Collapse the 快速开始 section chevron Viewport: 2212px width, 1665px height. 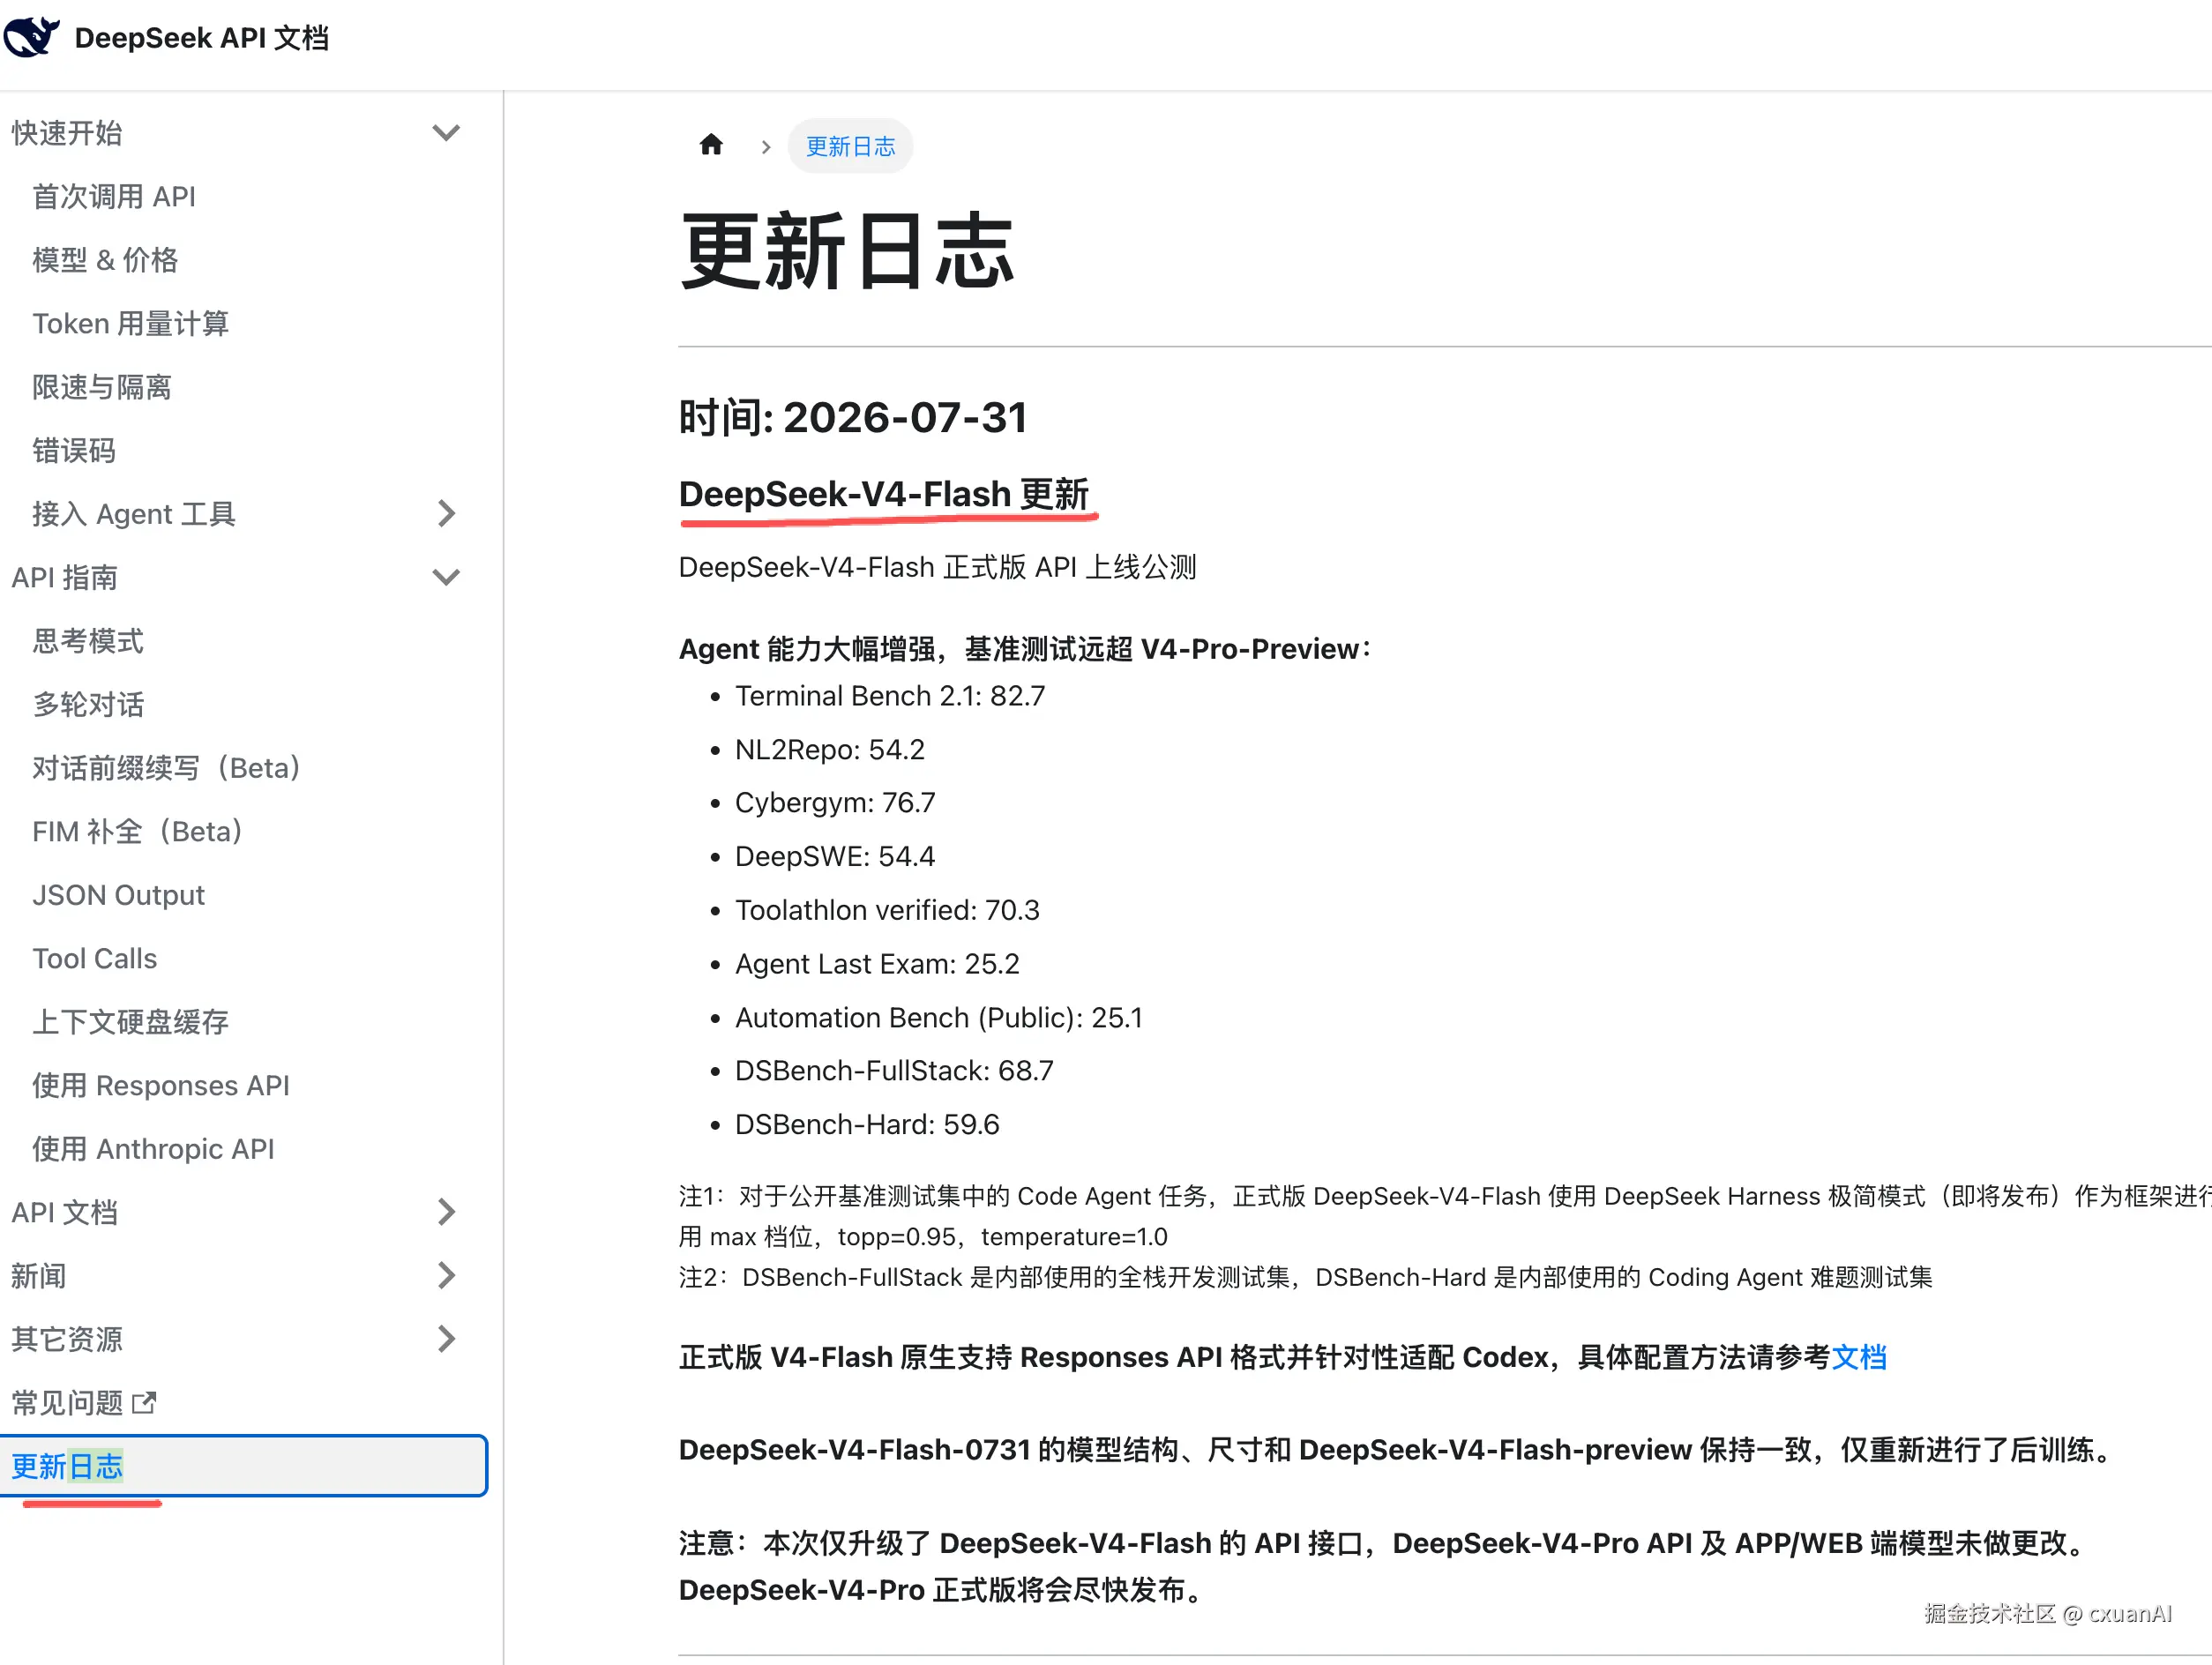[446, 132]
